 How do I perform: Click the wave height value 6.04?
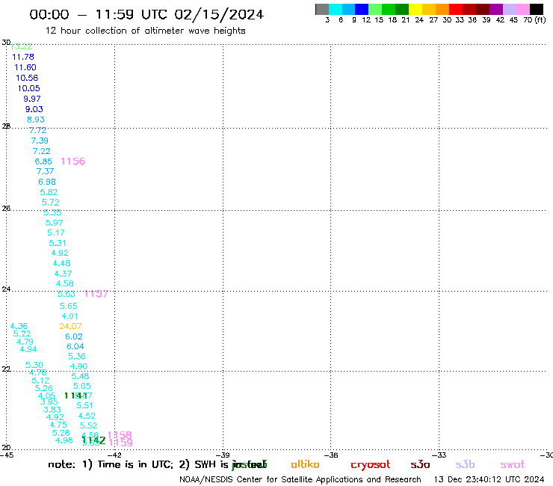pos(75,346)
